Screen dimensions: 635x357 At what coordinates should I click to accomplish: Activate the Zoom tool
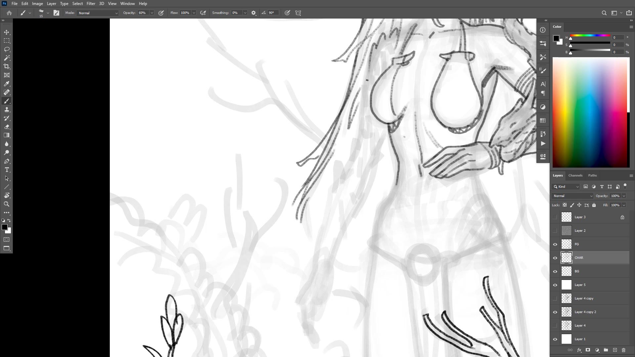click(7, 204)
